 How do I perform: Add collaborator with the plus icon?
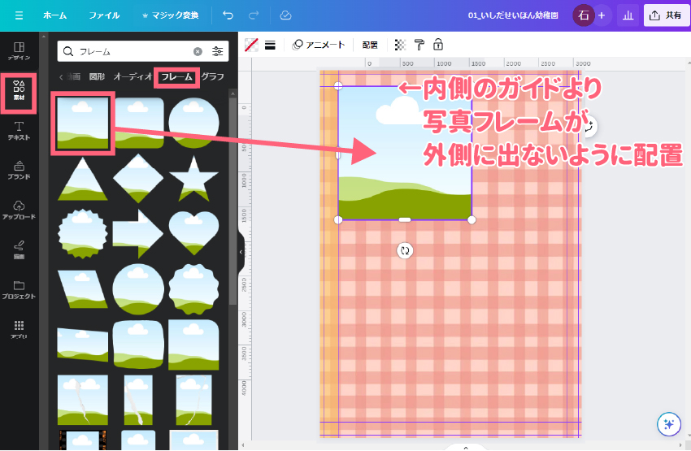pyautogui.click(x=602, y=15)
